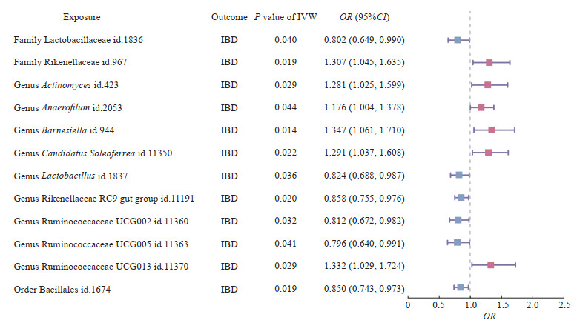Screen dimensions: 577x323
Task: Click the Rikenellaceae RC9 gut group label
Action: [x=104, y=197]
